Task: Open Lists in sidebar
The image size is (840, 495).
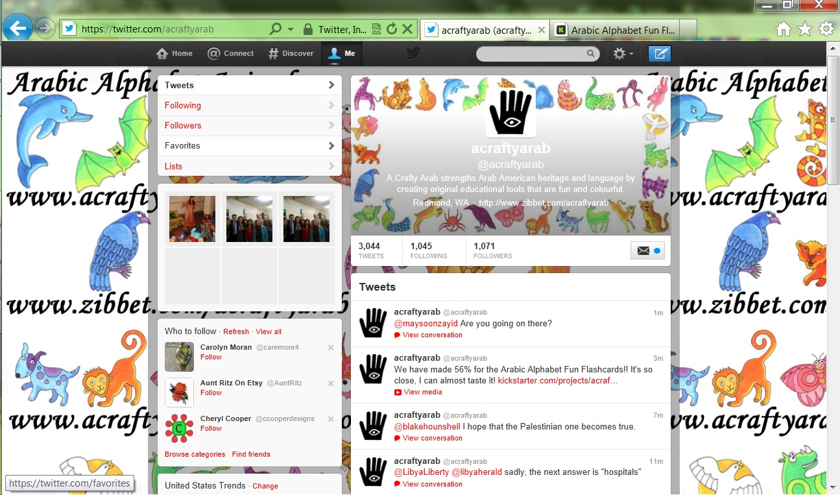Action: [x=250, y=166]
